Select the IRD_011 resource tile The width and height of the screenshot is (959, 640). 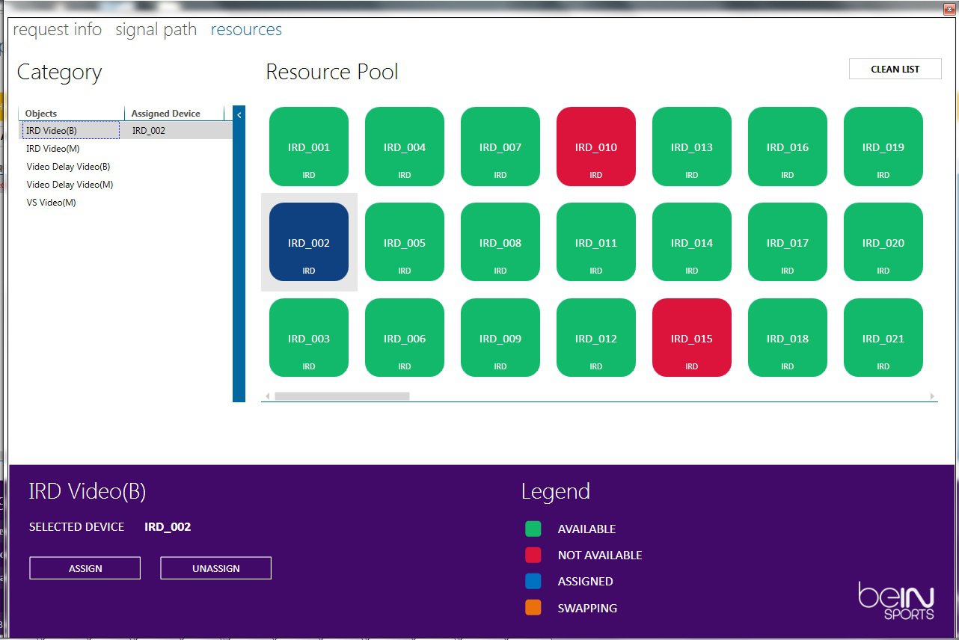[x=596, y=242]
